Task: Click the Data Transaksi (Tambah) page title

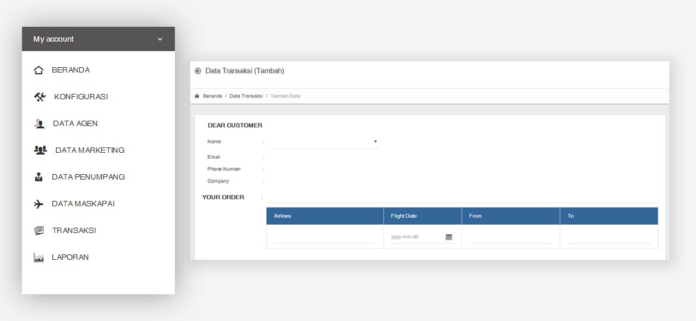Action: pyautogui.click(x=244, y=71)
